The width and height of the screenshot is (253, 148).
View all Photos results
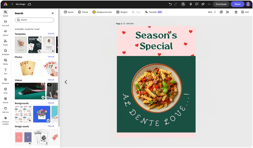(51, 57)
